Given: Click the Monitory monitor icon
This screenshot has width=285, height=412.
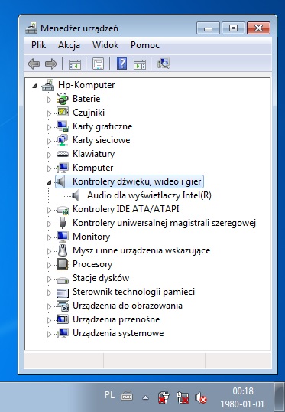Looking at the screenshot, I should [63, 237].
